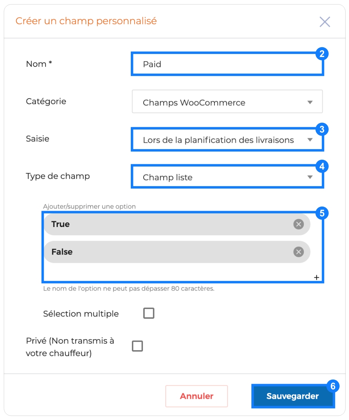Click the Annuler button
This screenshot has height=420, width=349.
click(x=196, y=396)
